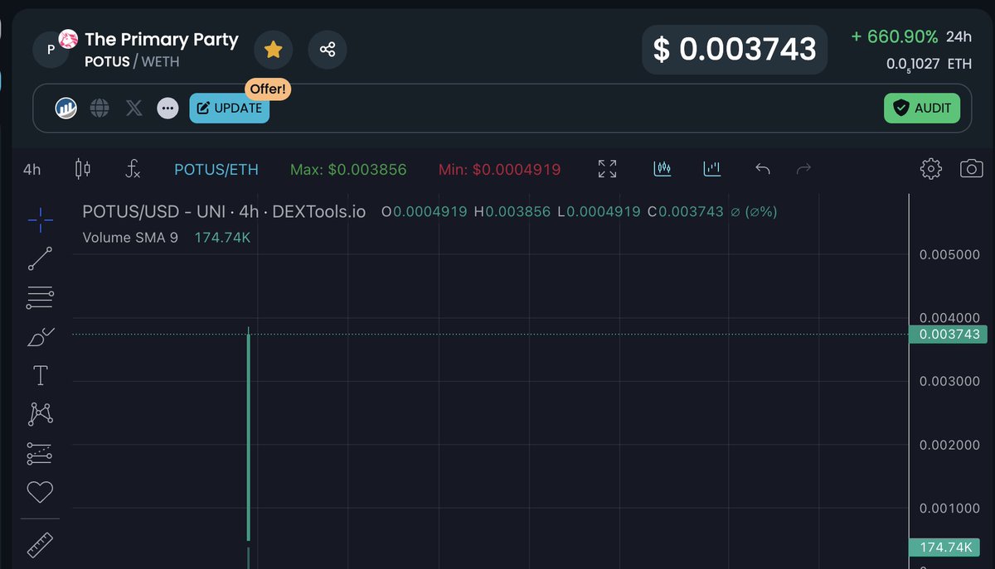
Task: Show more links via three-dots icon
Action: point(167,108)
